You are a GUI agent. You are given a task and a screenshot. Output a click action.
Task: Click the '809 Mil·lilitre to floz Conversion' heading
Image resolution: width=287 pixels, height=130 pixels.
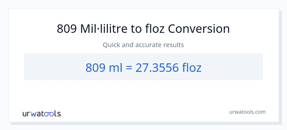[x=143, y=29]
